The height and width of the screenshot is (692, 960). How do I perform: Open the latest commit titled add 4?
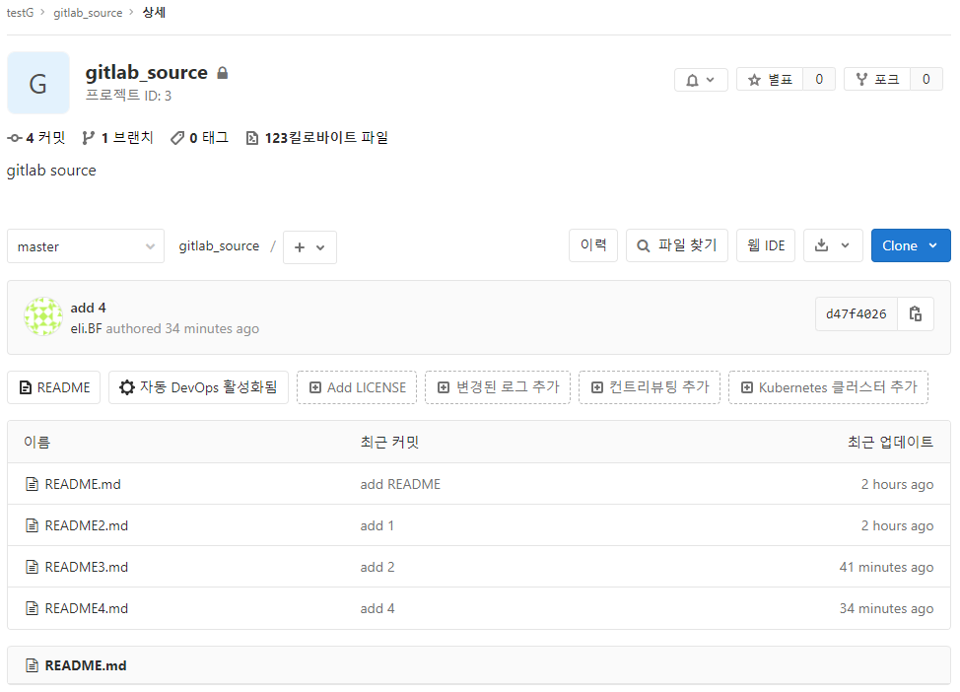(88, 308)
